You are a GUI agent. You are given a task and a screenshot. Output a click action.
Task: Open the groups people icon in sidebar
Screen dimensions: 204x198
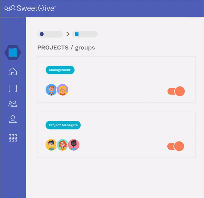[x=13, y=104]
